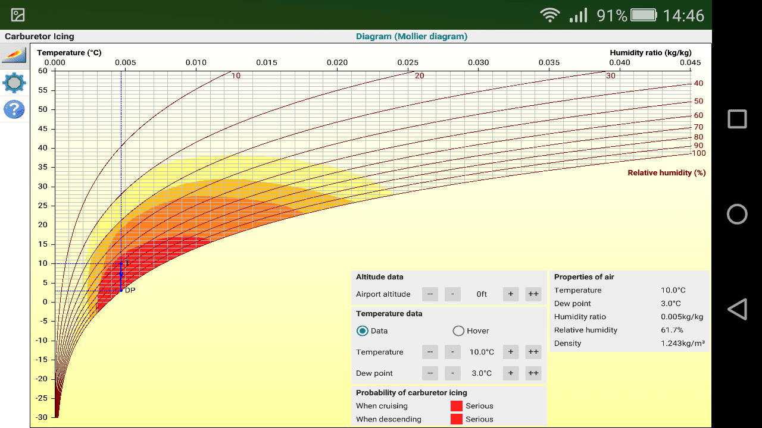Open the Mollier diagram view icon
The image size is (762, 428).
click(14, 55)
